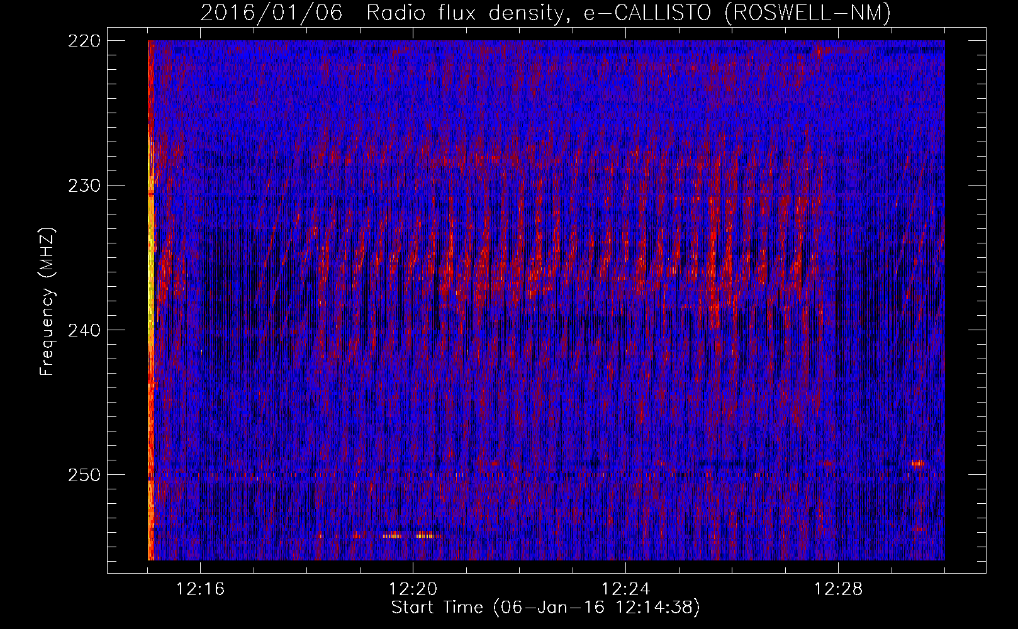Image resolution: width=1018 pixels, height=629 pixels.
Task: Click the 240 frequency tick label
Action: coord(84,330)
